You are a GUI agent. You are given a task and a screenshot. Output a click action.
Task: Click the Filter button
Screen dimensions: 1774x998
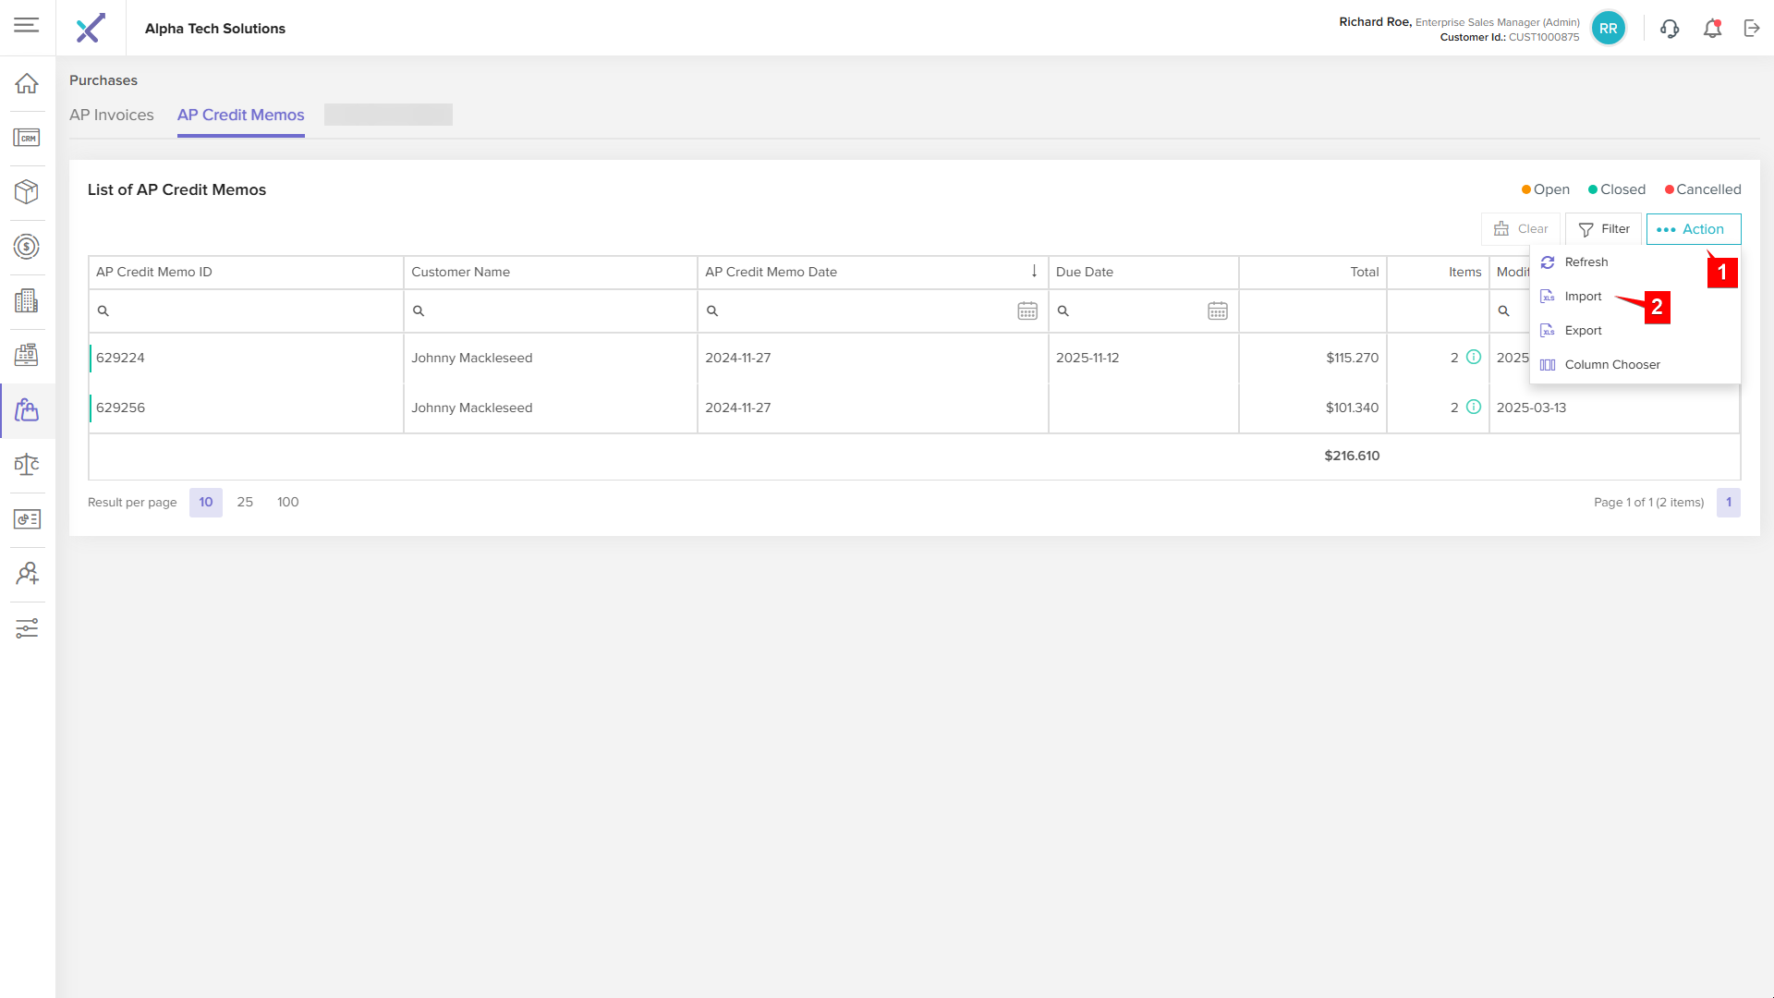click(x=1604, y=229)
